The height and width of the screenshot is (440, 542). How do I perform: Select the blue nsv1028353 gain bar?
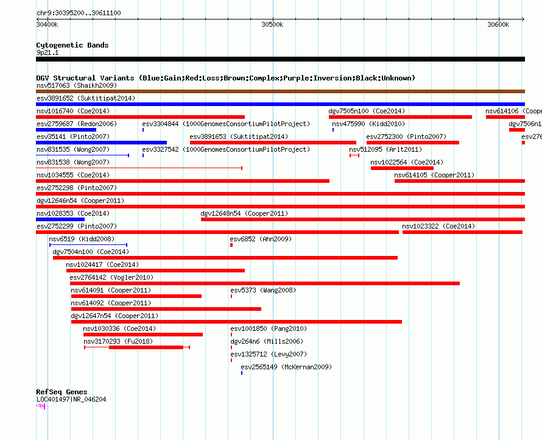[60, 219]
